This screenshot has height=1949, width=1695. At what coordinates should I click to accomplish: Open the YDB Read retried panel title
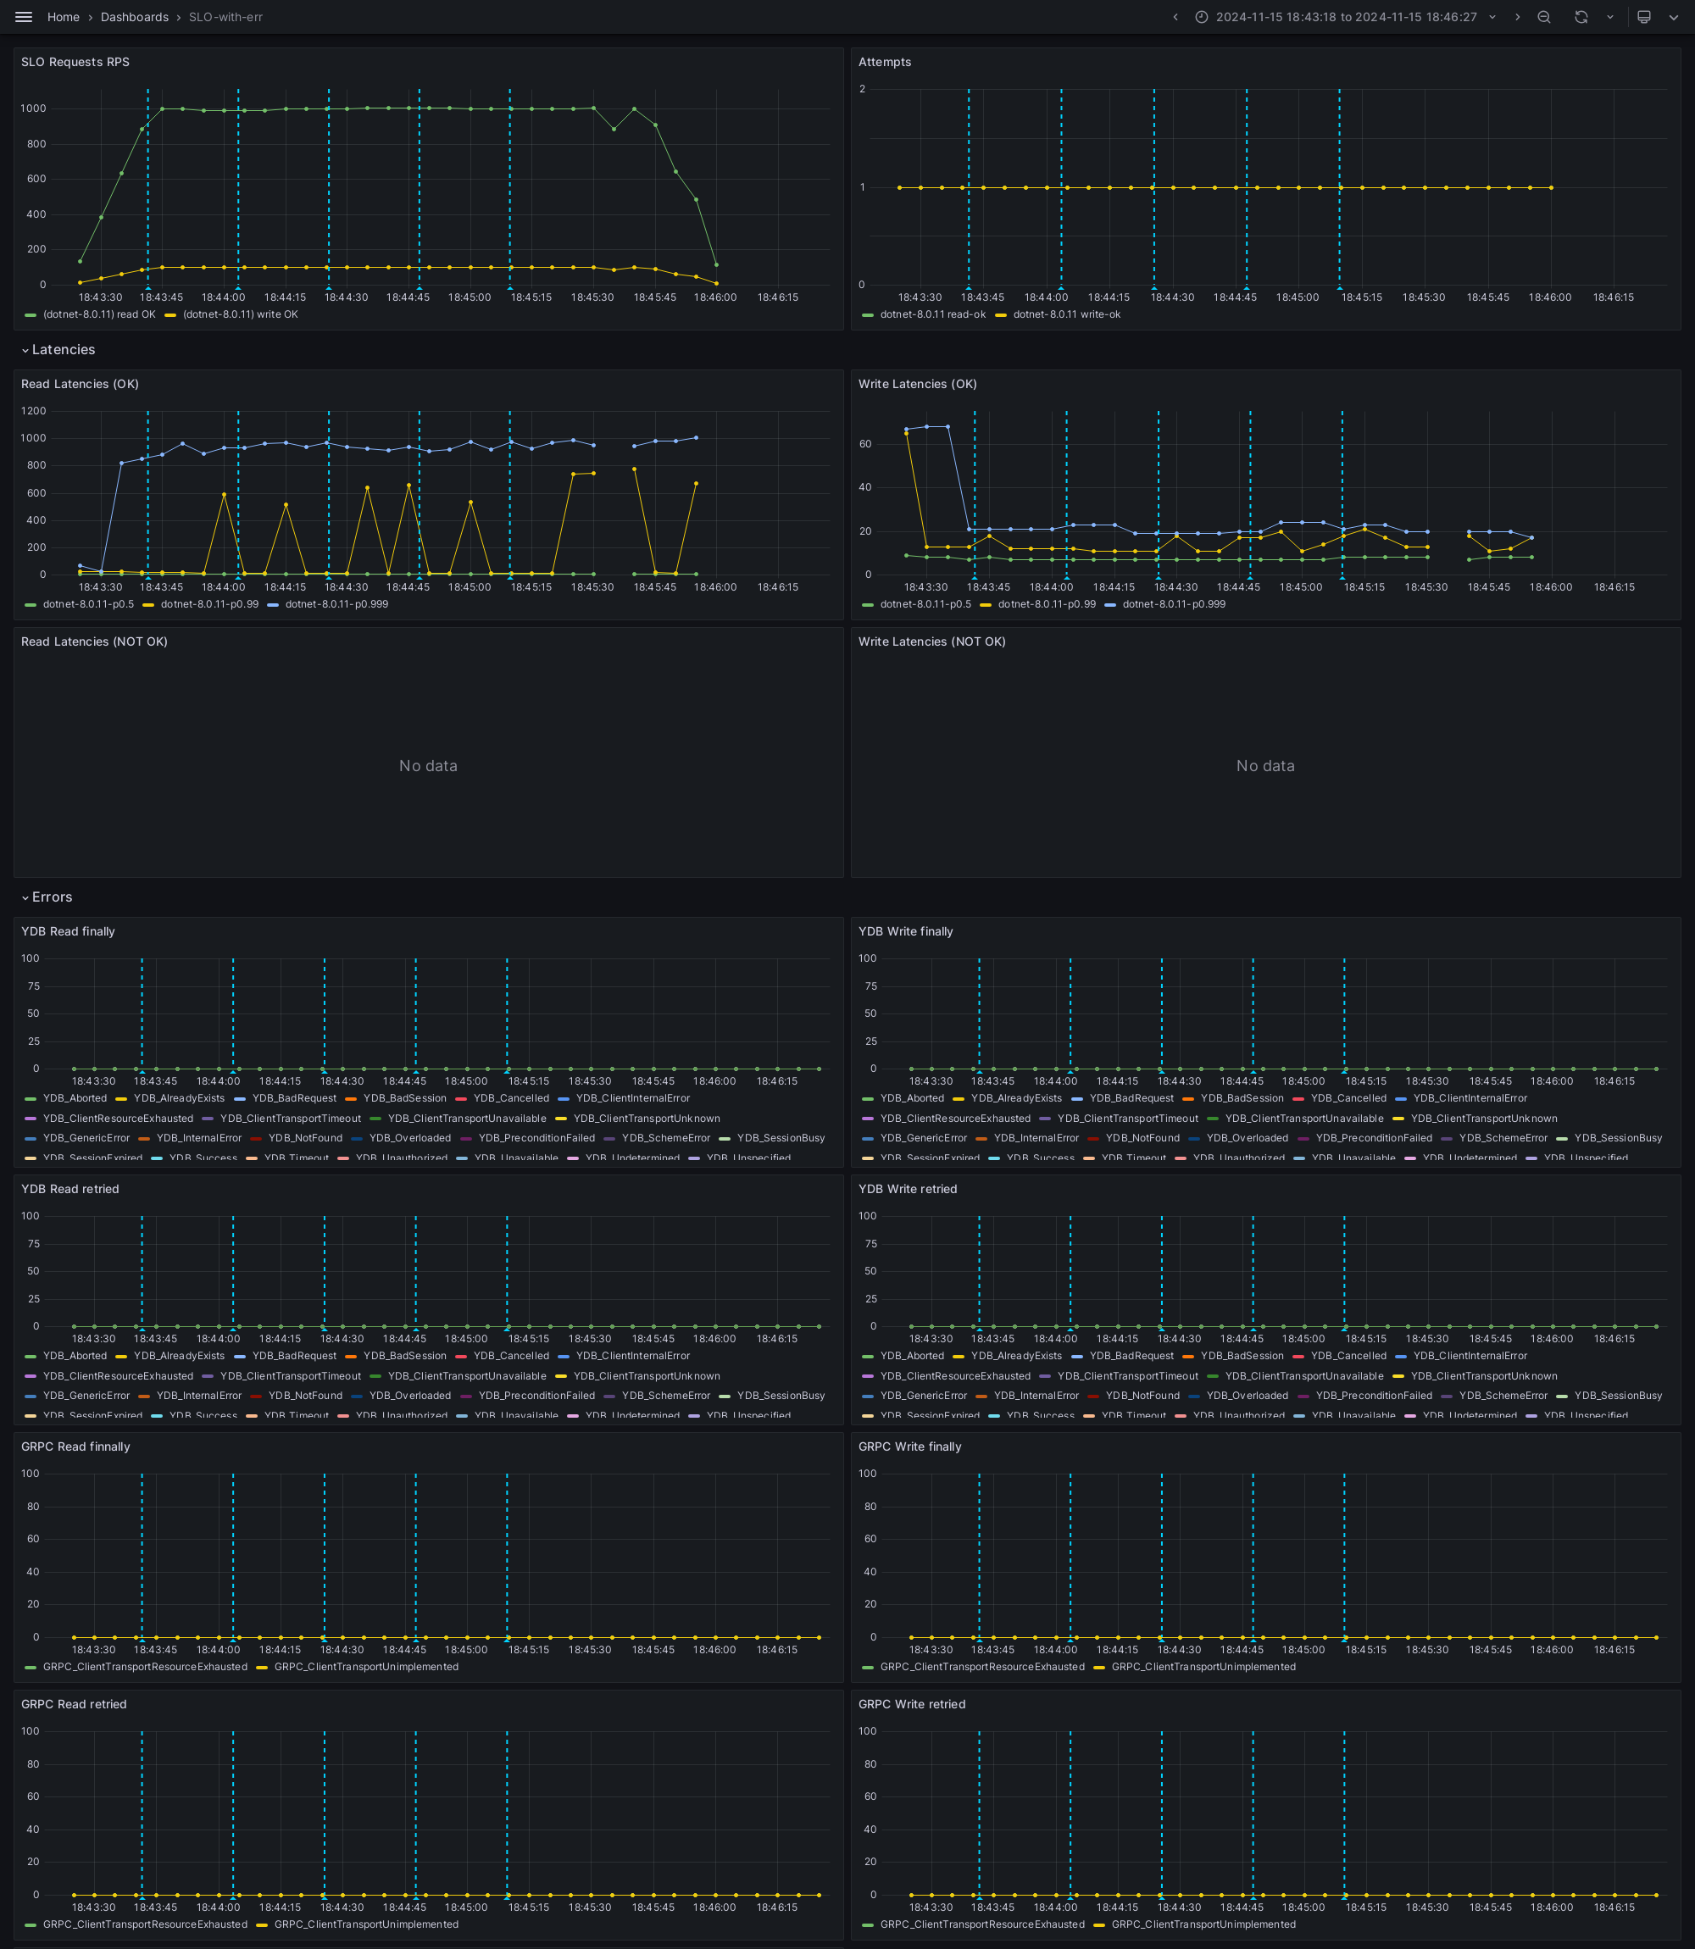(x=70, y=1190)
